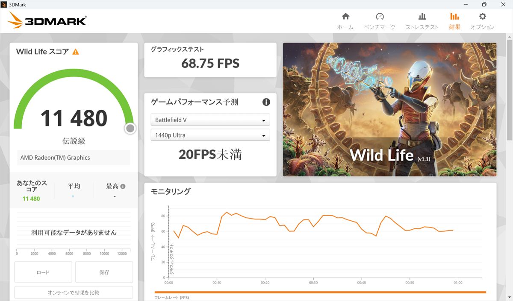The image size is (513, 301).
Task: Click the 最高 column label
Action: [x=112, y=186]
